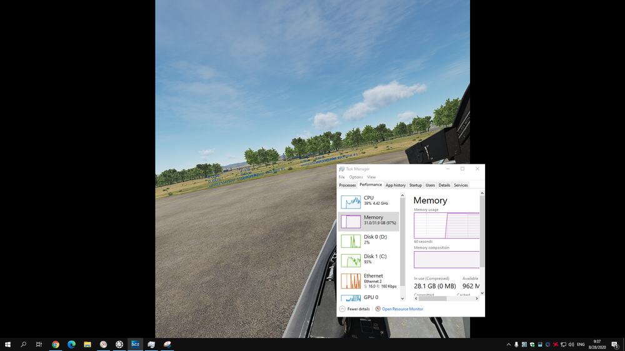Launch Google Chrome from taskbar
This screenshot has height=351, width=625.
click(56, 344)
